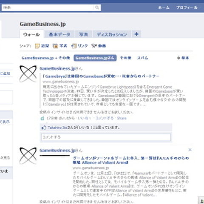Open second post's GameBusiness.jpさん author link

pyautogui.click(x=61, y=150)
